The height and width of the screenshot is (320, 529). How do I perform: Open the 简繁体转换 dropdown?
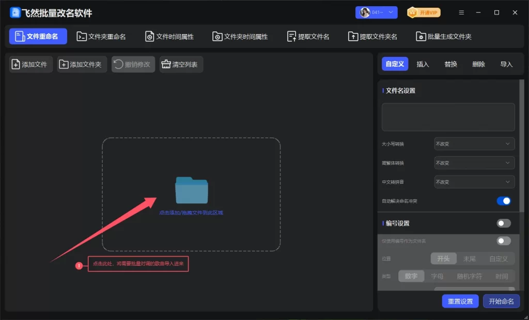(x=474, y=163)
